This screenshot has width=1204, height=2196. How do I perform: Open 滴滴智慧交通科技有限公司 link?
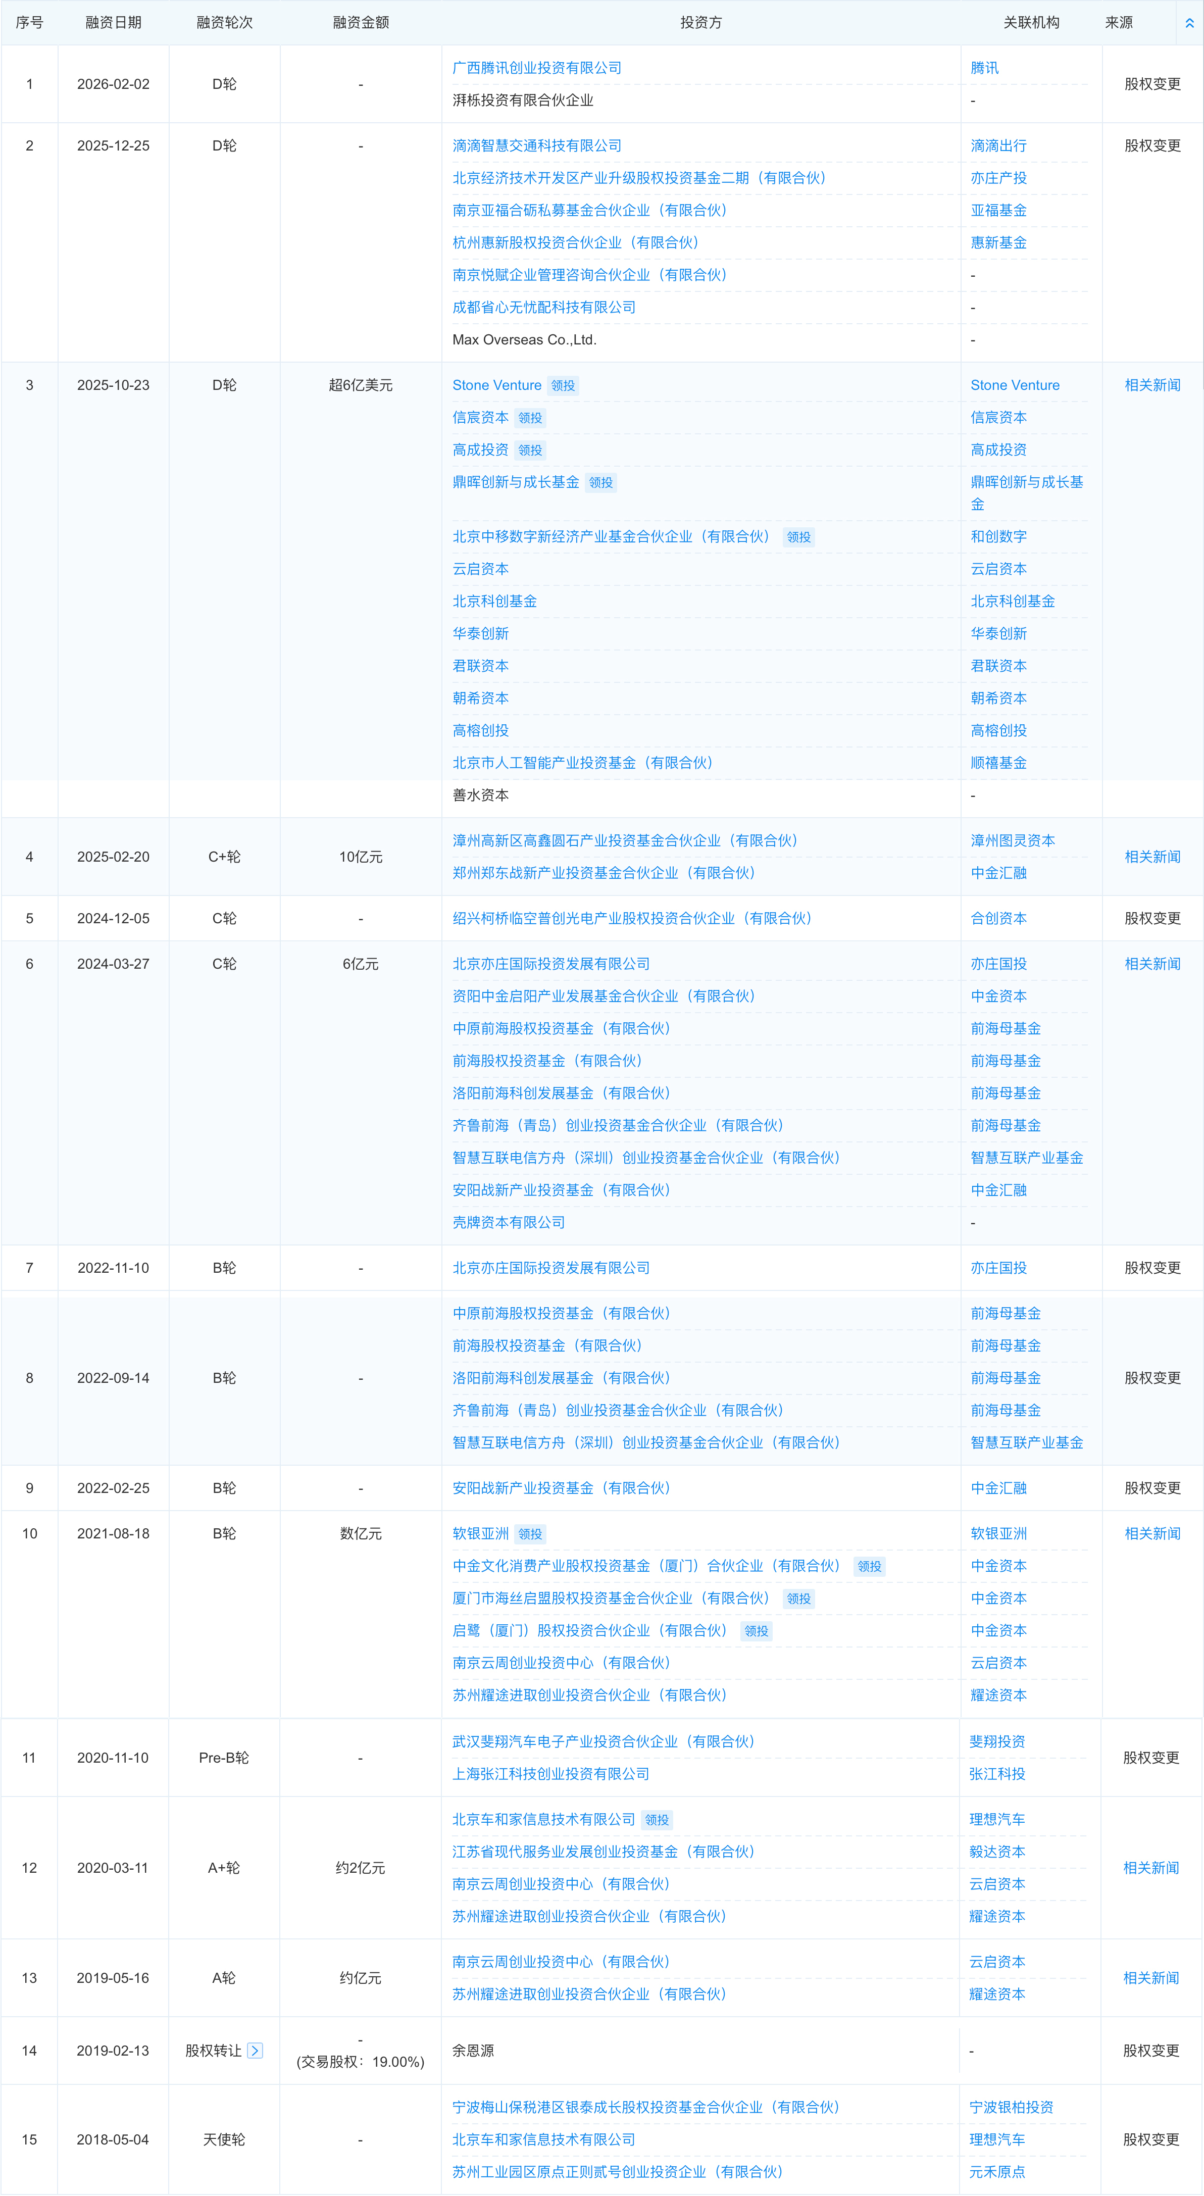536,146
